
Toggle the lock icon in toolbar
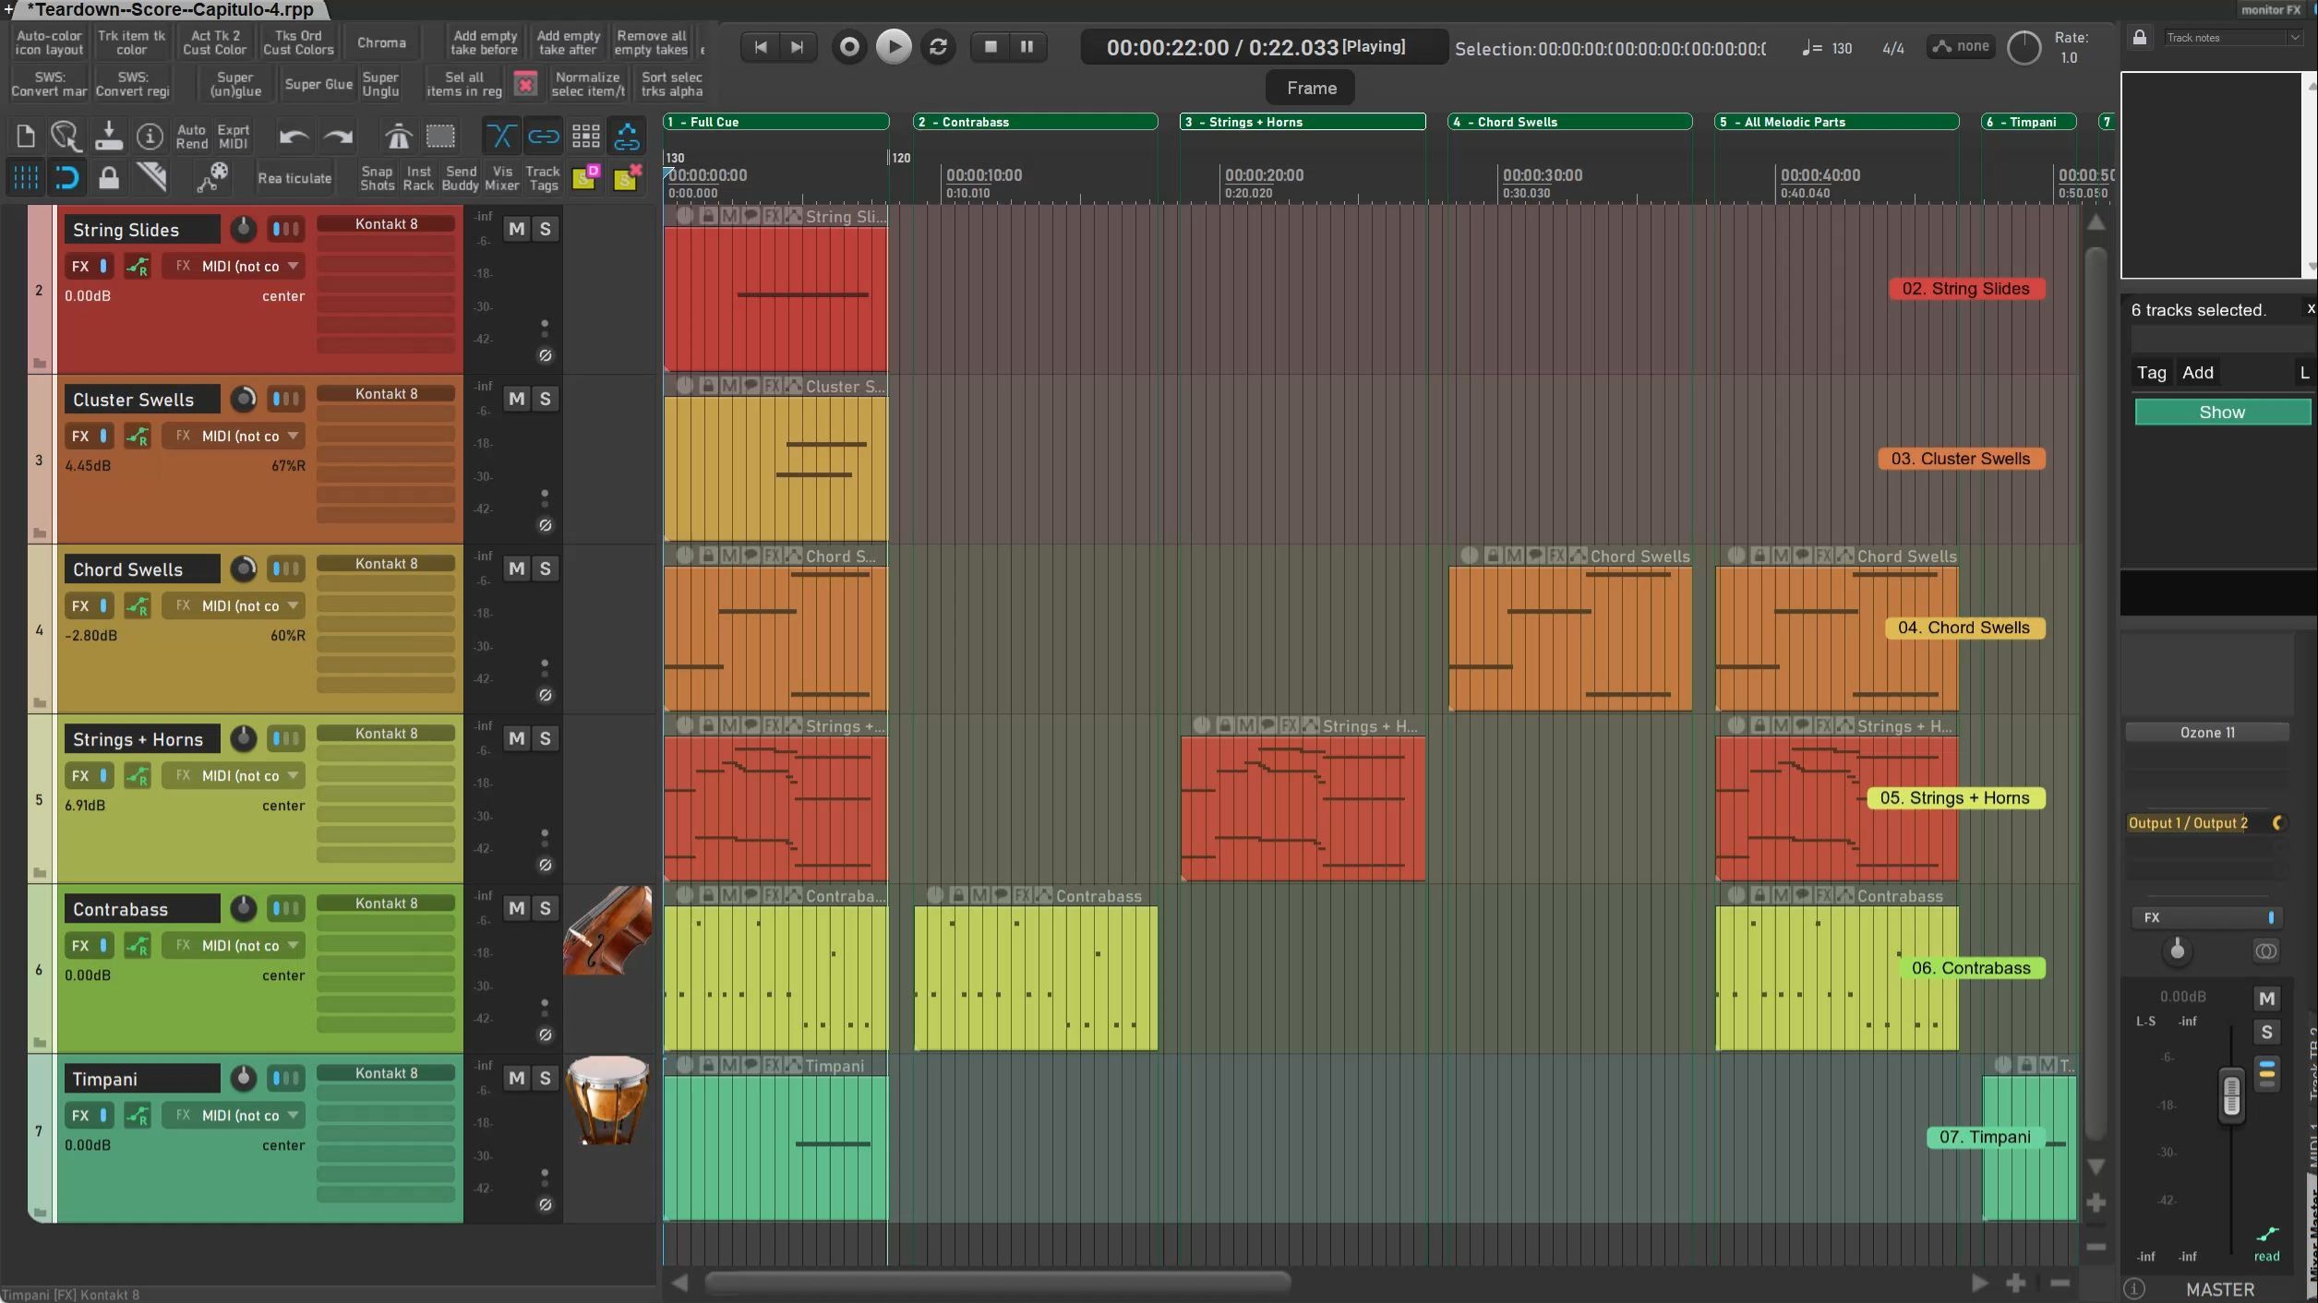tap(108, 177)
